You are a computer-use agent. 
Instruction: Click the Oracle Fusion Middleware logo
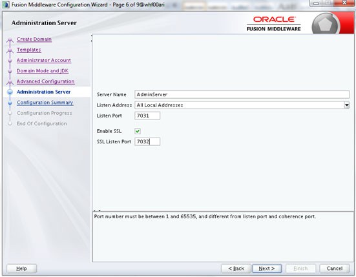(273, 24)
